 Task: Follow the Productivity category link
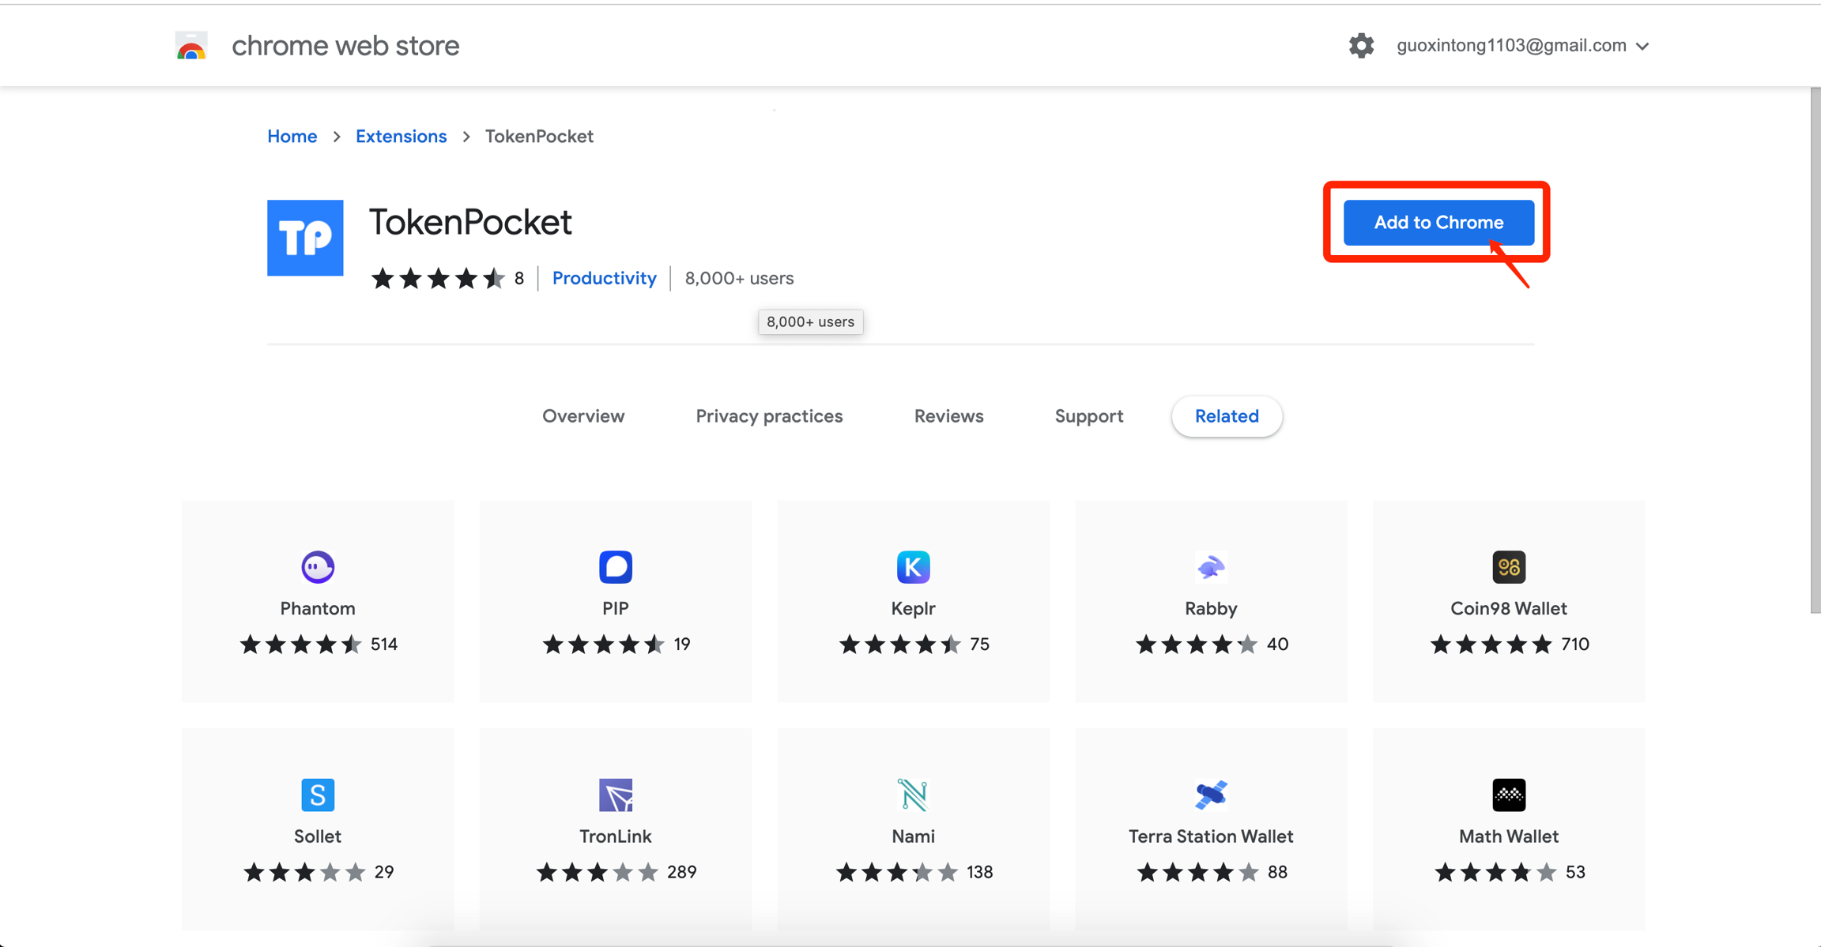pyautogui.click(x=604, y=278)
